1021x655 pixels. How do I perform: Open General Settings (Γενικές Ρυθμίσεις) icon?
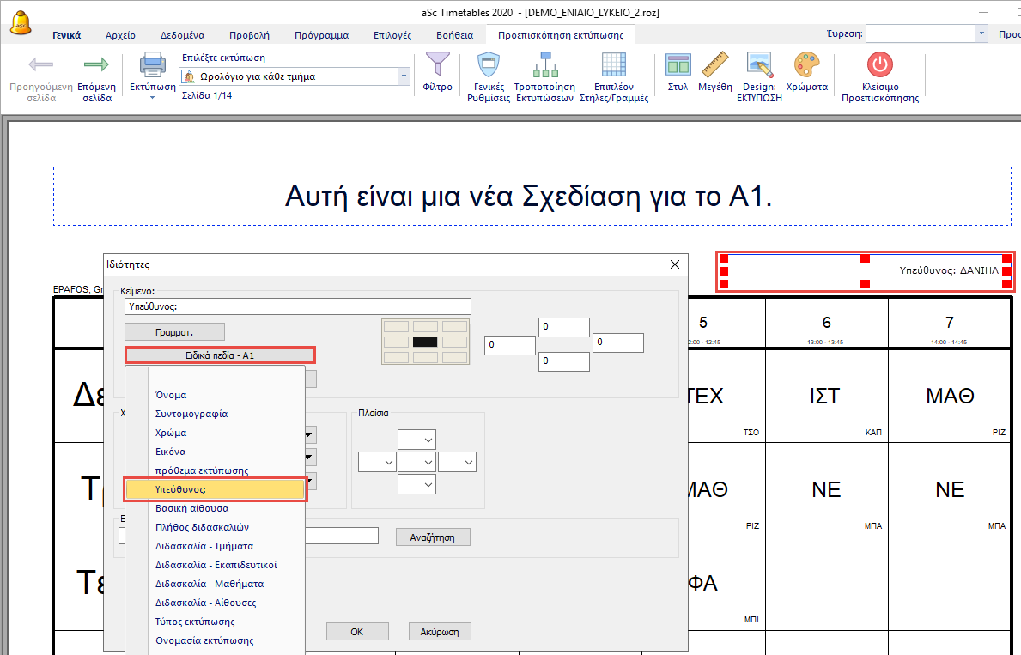(x=487, y=65)
